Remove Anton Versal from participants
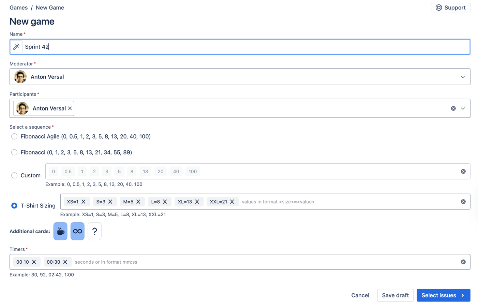Screen dimensions: 478x307 coord(70,108)
